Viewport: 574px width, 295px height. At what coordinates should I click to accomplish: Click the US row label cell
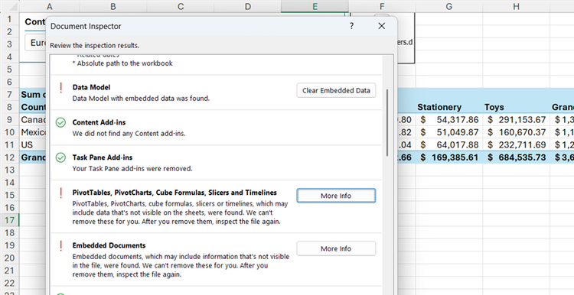(33, 144)
